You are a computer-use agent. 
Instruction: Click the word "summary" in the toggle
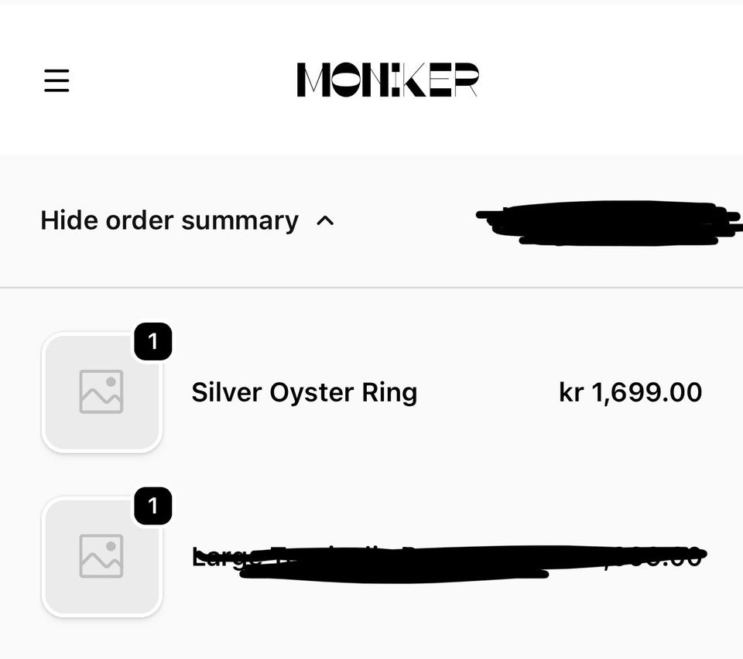pos(239,220)
